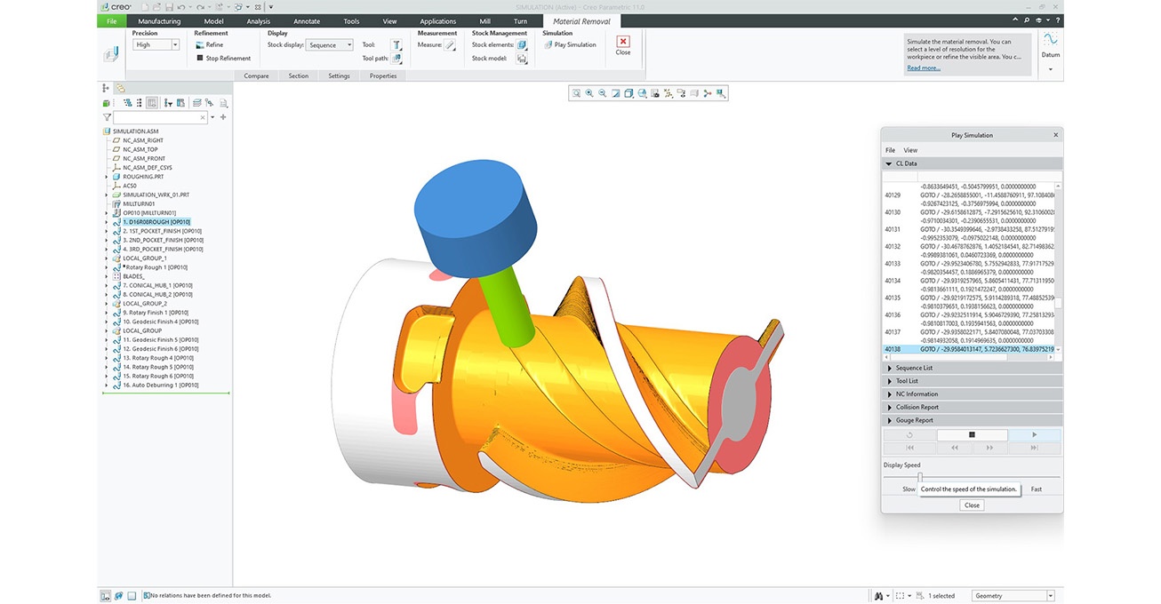This screenshot has height=604, width=1161.
Task: Expand the ROUGHING.PRT tree node arrow
Action: [107, 177]
